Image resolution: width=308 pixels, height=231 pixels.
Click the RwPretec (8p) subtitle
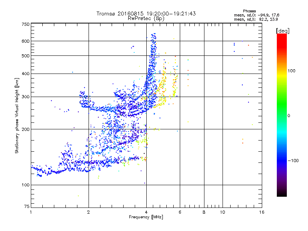[x=146, y=18]
